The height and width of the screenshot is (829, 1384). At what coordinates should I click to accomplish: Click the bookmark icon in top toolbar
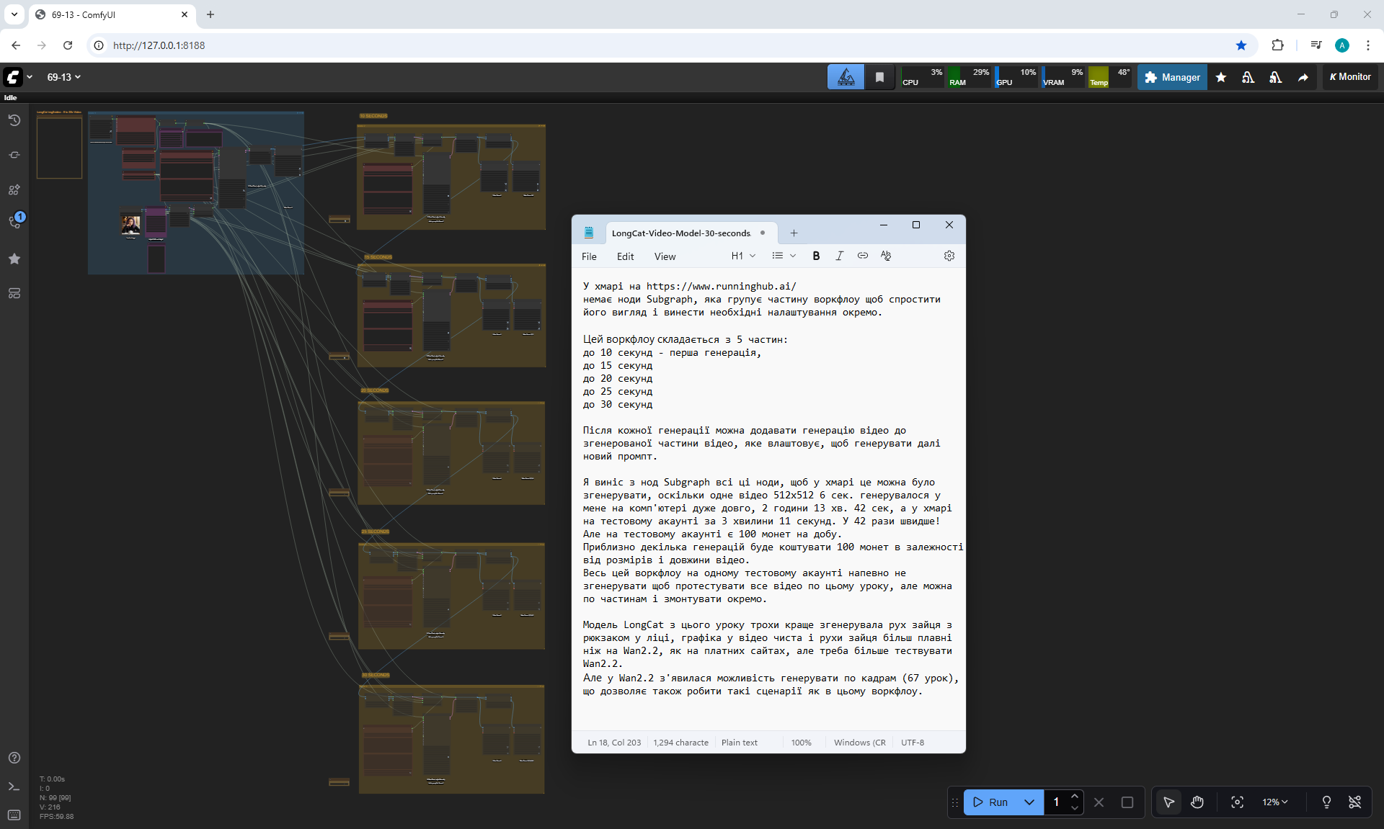click(879, 77)
